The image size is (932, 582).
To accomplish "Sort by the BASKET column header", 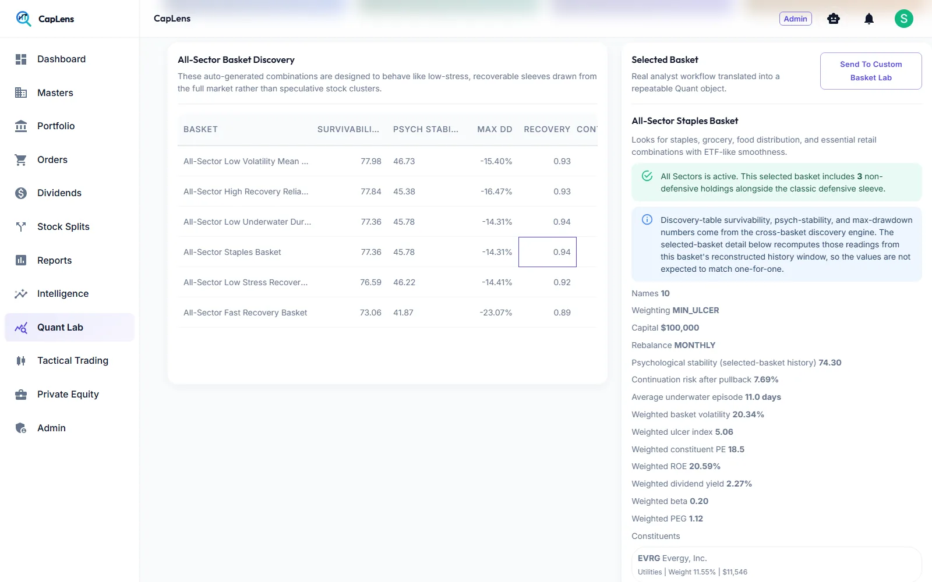I will pos(200,129).
